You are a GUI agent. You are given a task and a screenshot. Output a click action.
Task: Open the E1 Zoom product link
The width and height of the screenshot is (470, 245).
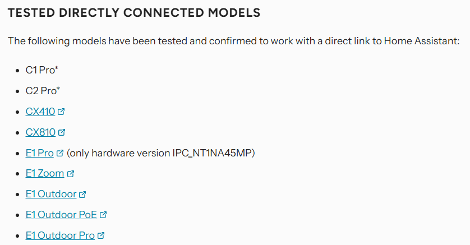[x=45, y=173]
